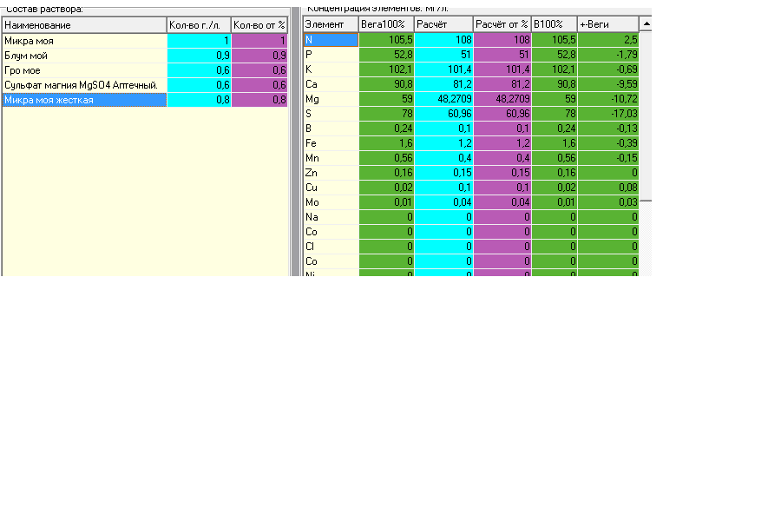The height and width of the screenshot is (521, 781).
Task: Click the Вега100% value 0,24 for B
Action: pyautogui.click(x=386, y=129)
